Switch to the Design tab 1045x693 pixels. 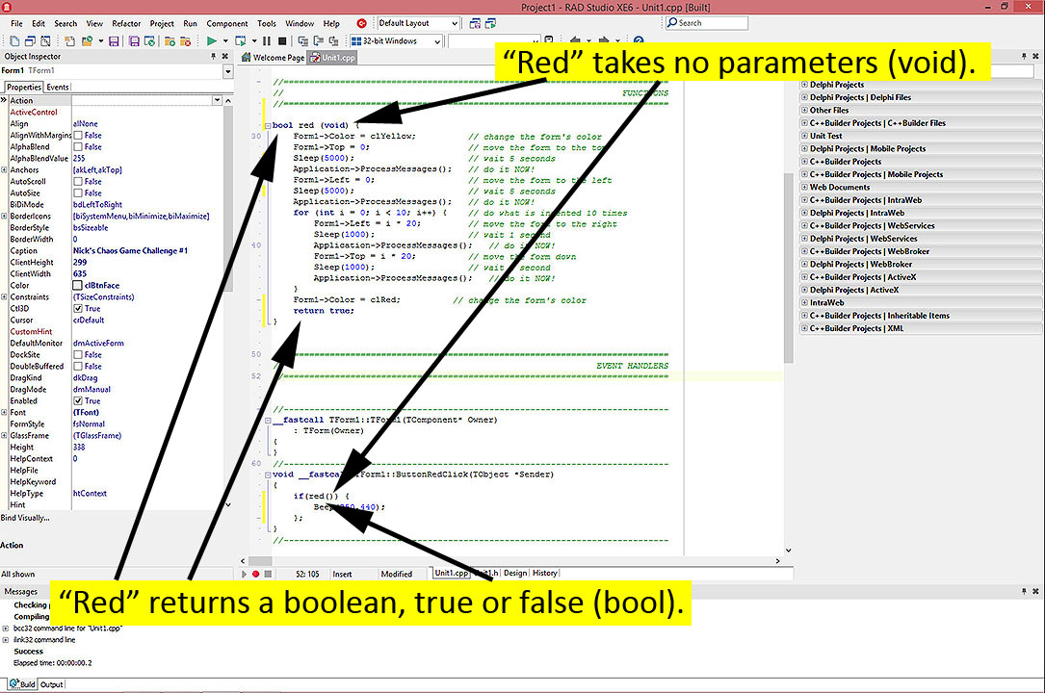pos(514,573)
